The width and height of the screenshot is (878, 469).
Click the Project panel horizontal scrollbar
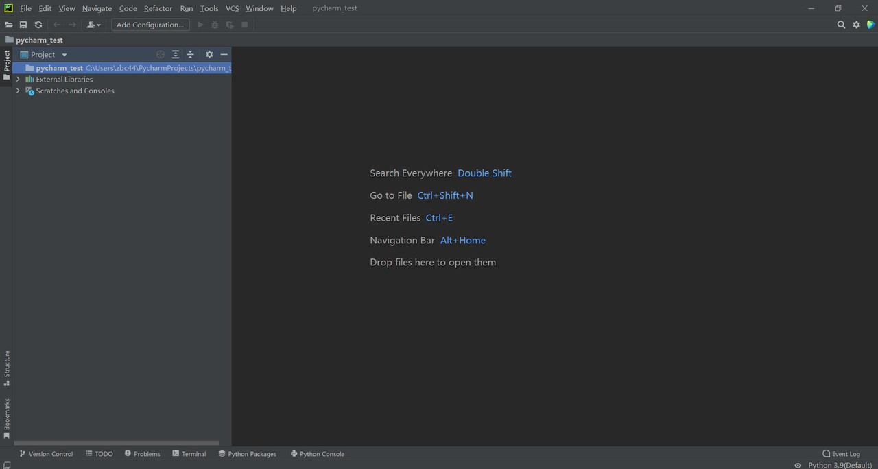point(117,443)
